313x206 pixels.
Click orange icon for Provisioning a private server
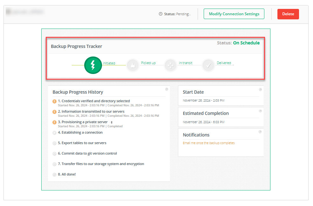(x=54, y=122)
